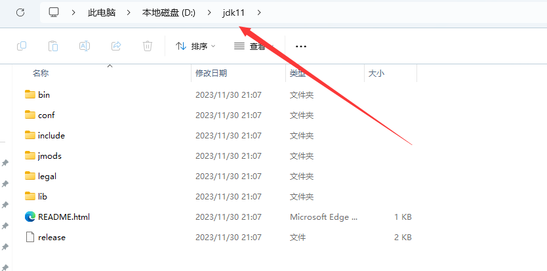Open the 查看 view dropdown

coord(254,46)
